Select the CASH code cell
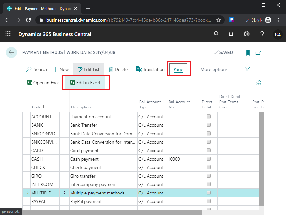286x215 pixels. (45, 159)
